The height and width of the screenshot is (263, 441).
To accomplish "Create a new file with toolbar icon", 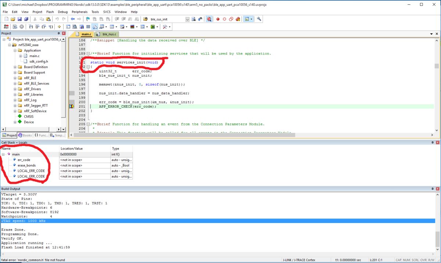I will [x=7, y=19].
